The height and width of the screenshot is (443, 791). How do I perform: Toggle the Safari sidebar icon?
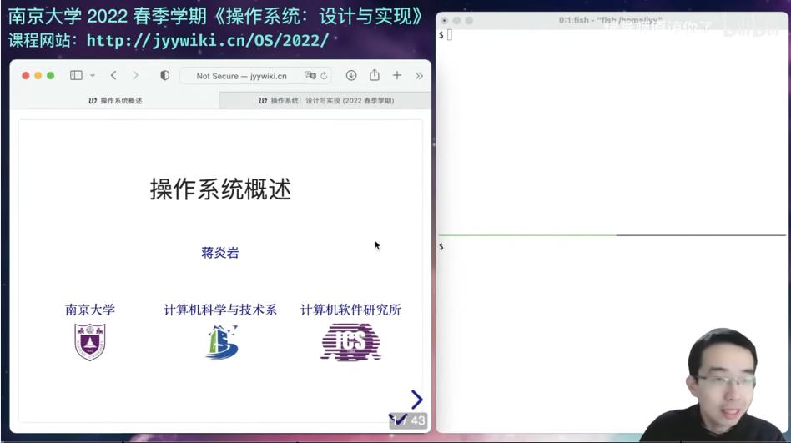[x=76, y=75]
